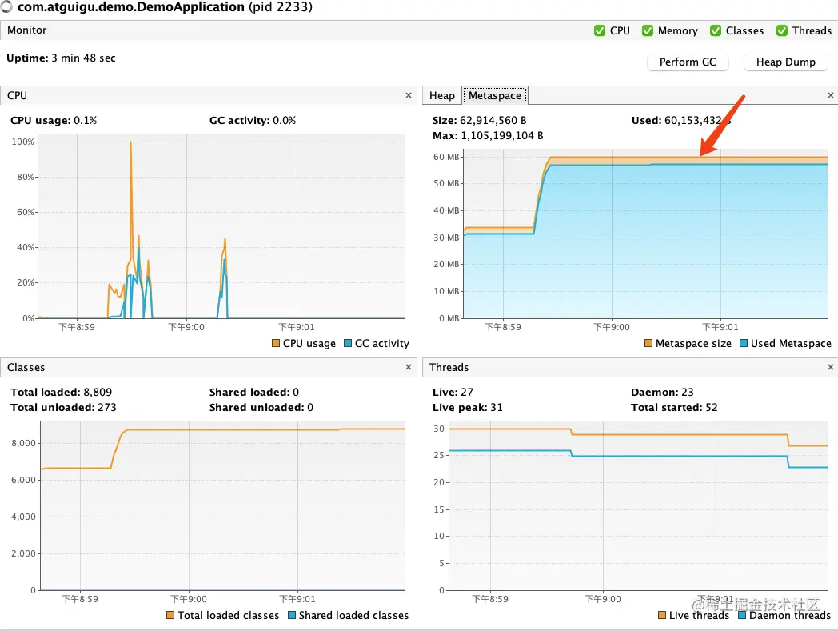Close the CPU panel
Viewport: 838px width, 631px height.
(409, 95)
